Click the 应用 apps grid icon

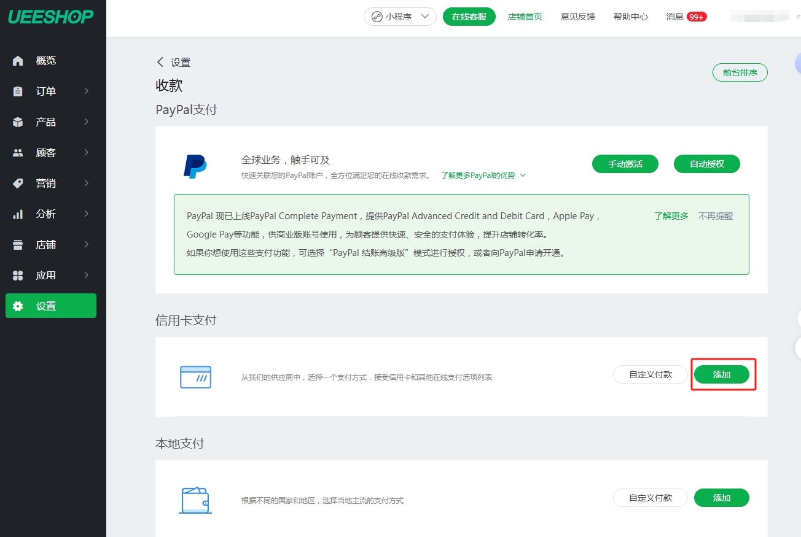(18, 276)
